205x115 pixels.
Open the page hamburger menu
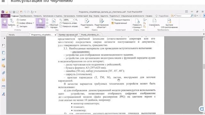click(3, 1)
